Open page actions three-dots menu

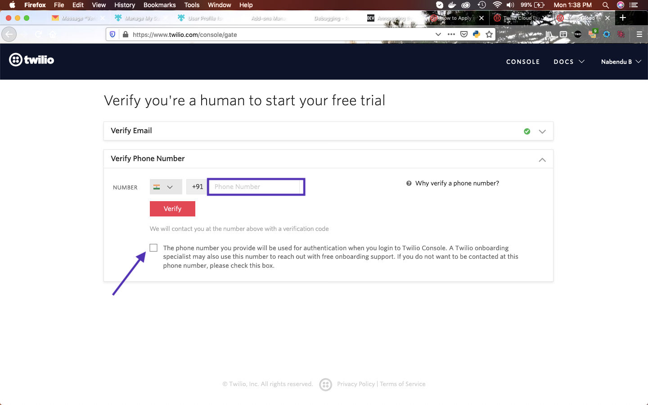[451, 34]
